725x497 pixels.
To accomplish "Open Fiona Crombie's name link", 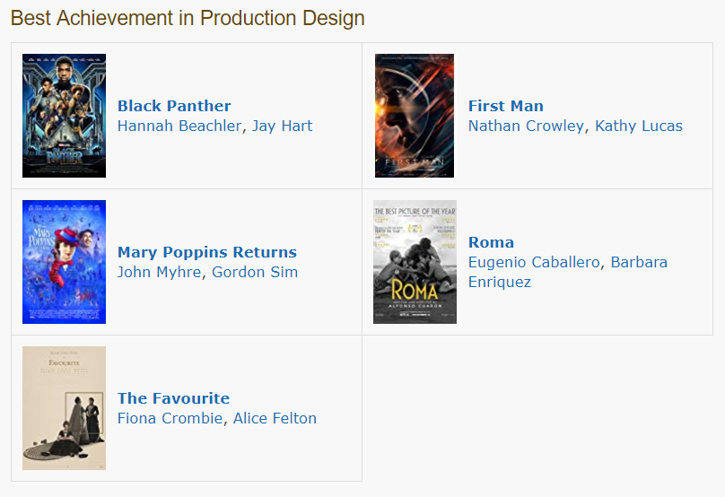I will [170, 418].
